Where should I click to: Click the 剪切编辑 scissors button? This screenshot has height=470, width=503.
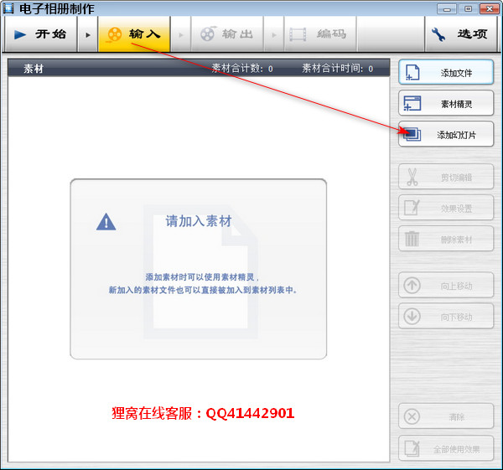point(446,177)
